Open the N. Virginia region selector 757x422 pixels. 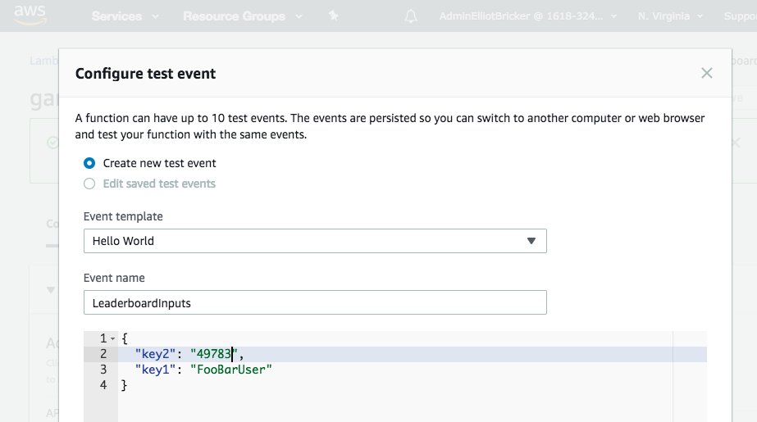point(670,16)
